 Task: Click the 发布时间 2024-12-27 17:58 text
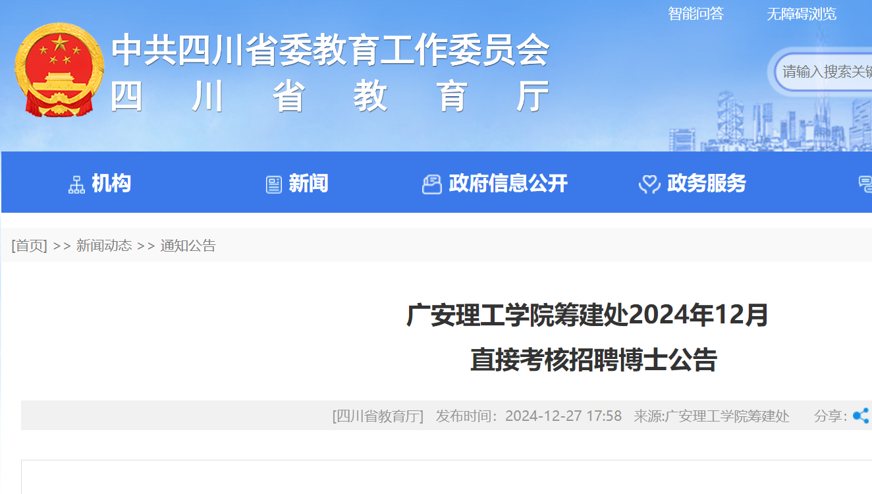click(529, 416)
